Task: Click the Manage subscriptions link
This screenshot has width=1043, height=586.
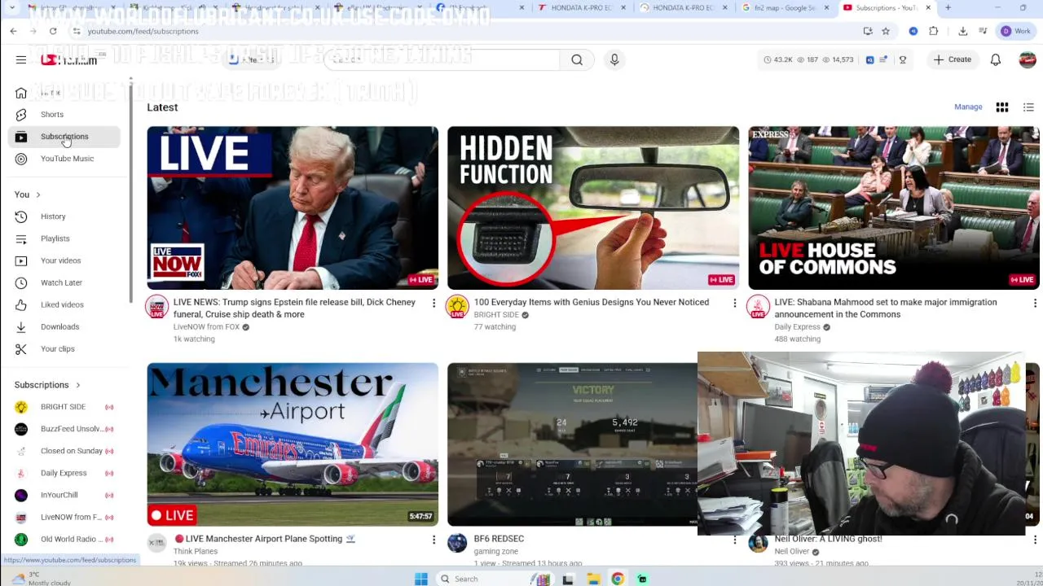Action: click(968, 107)
